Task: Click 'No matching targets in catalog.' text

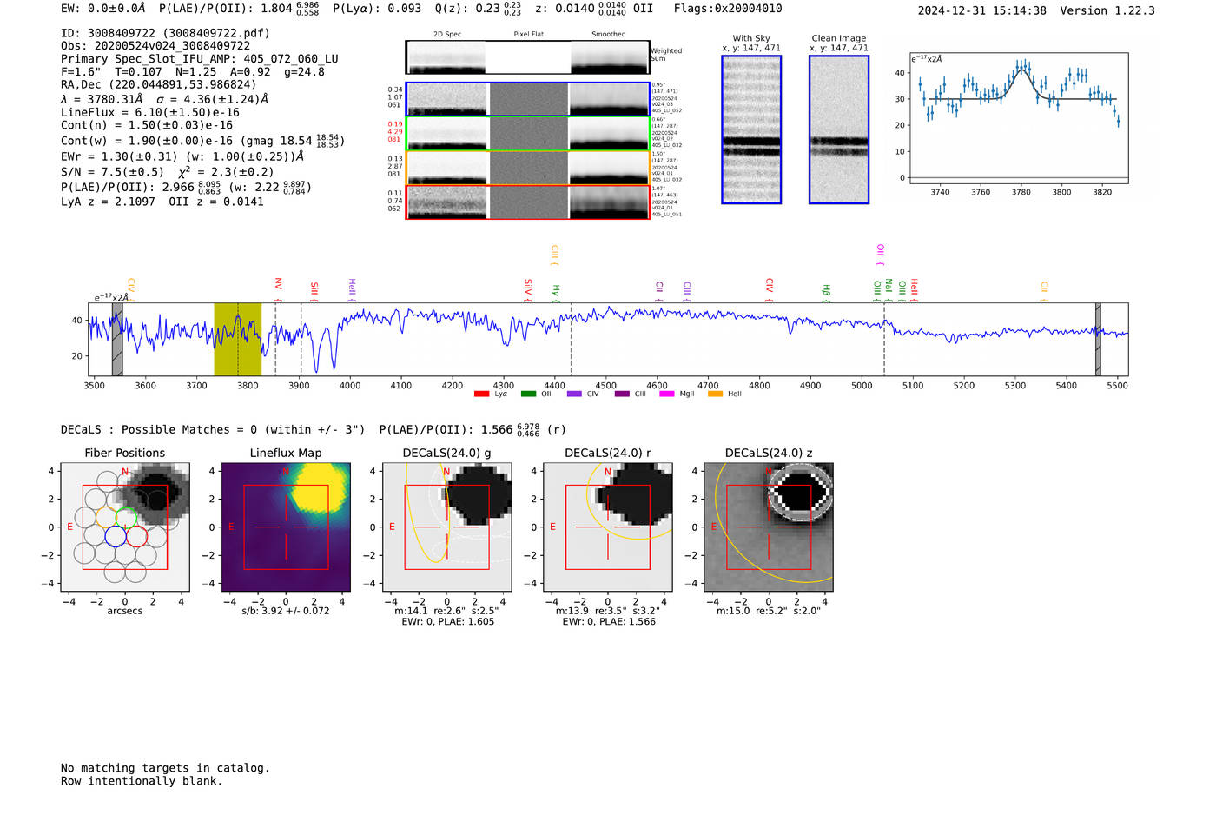Action: point(165,768)
